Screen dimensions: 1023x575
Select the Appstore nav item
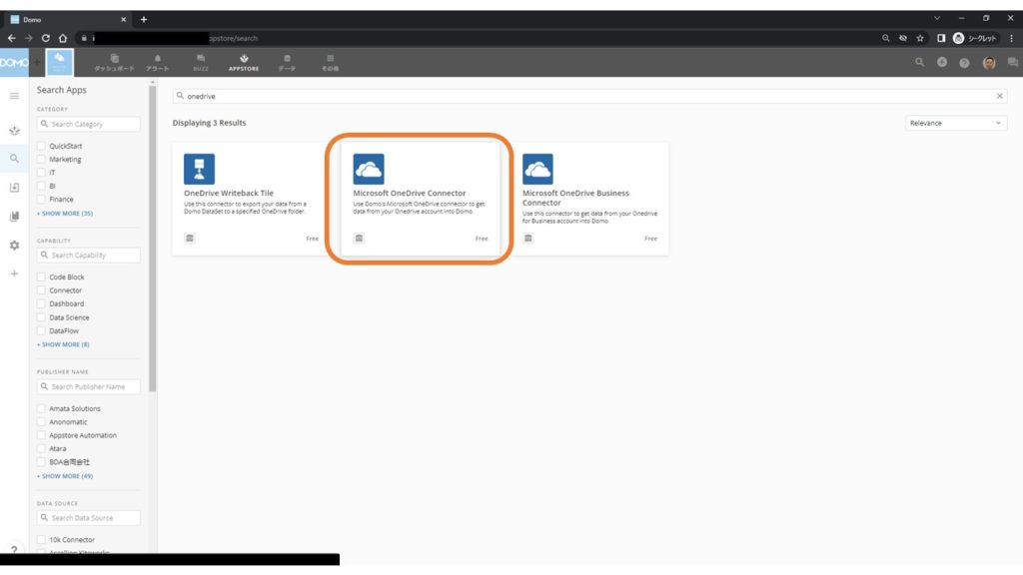[x=244, y=63]
